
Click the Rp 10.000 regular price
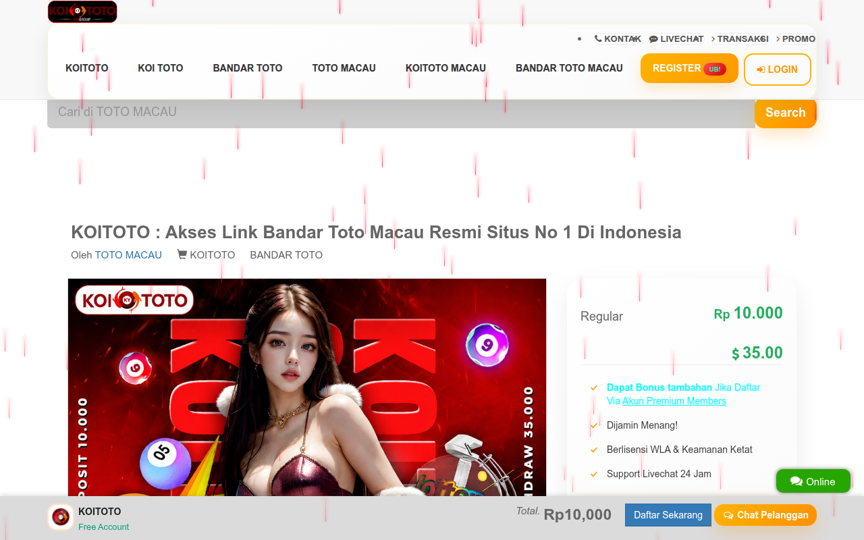pos(748,313)
